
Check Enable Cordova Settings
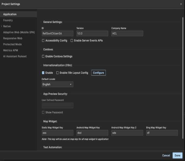pyautogui.click(x=43, y=56)
